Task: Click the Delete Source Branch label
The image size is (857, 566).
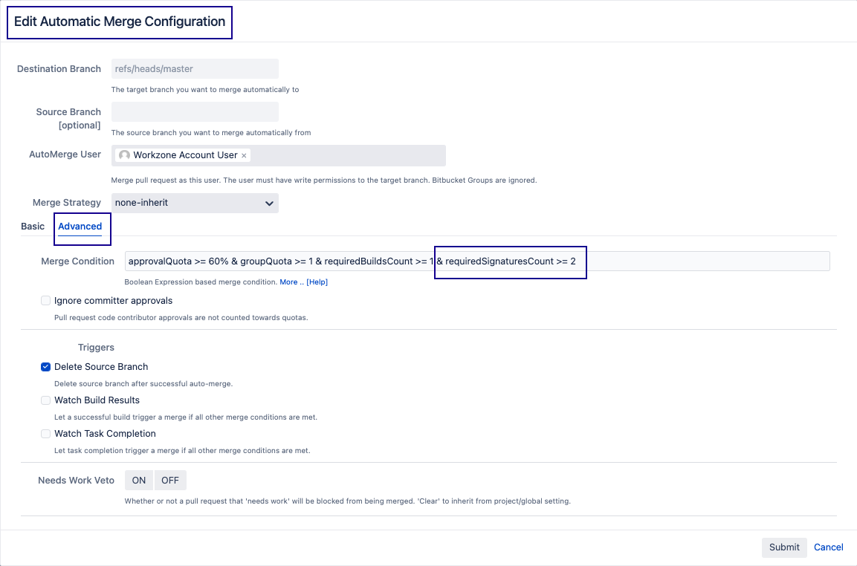Action: click(x=101, y=367)
